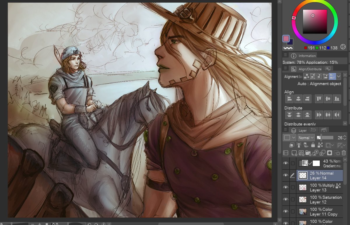This screenshot has height=225, width=350.
Task: Tick the checkbox beside Layer 12
Action: (293, 199)
